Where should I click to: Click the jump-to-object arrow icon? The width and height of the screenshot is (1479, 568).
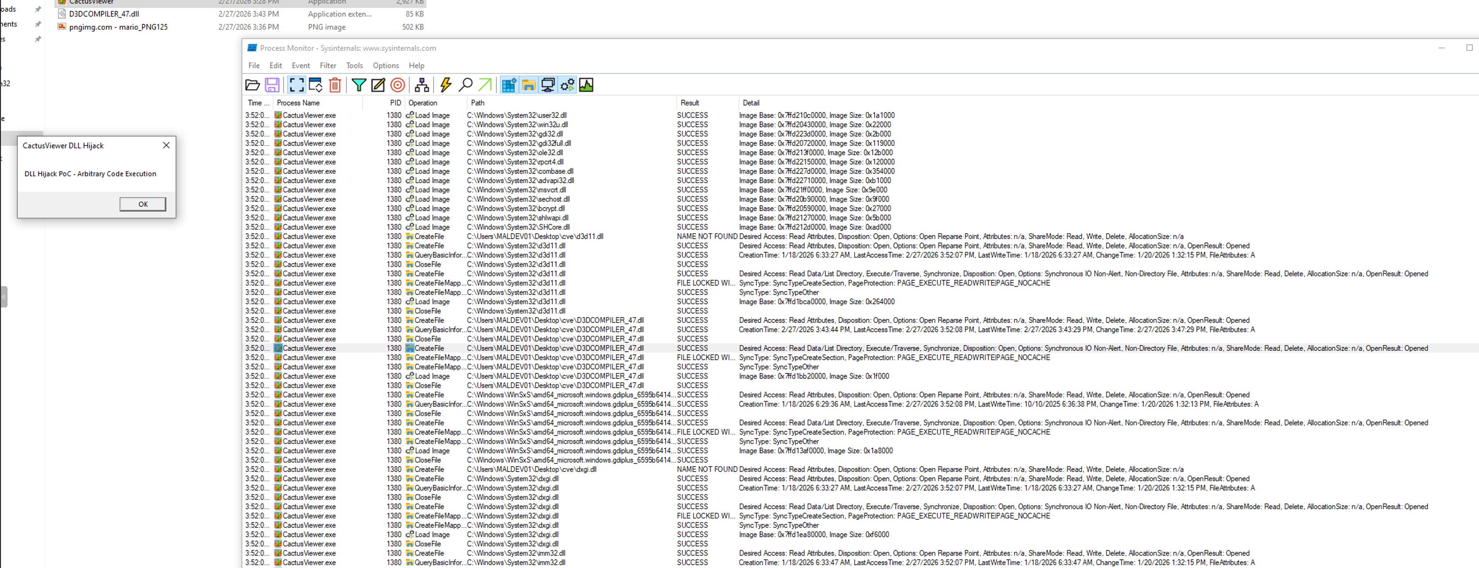[x=485, y=85]
